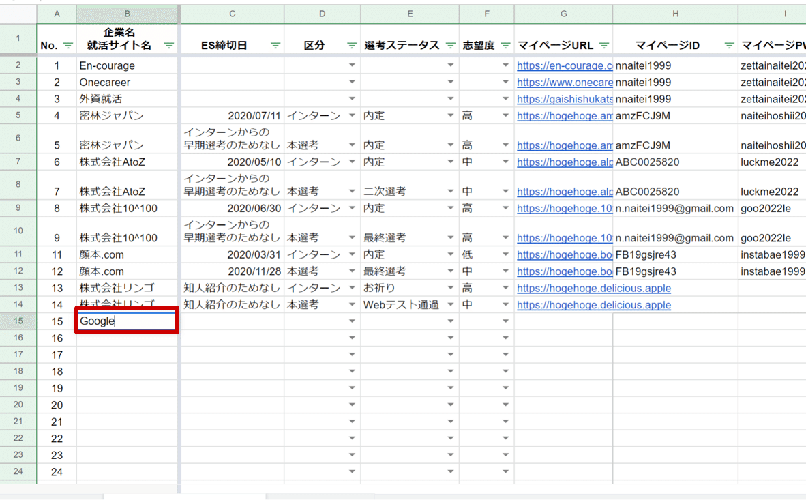
Task: Expand 区分 dropdown in row 15
Action: point(352,321)
